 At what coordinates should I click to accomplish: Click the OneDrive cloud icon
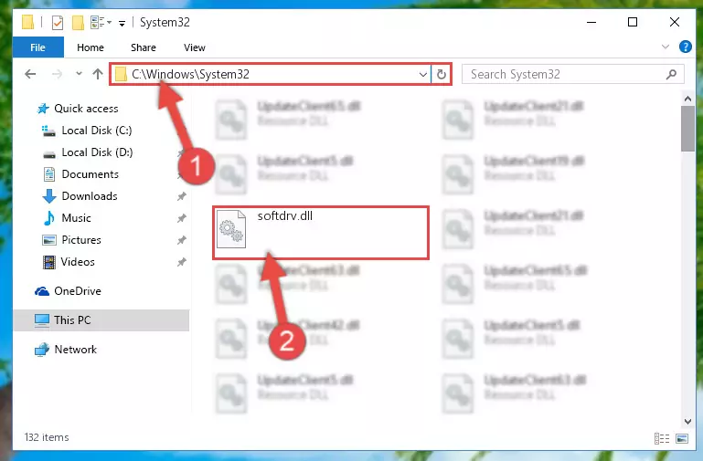coord(42,291)
